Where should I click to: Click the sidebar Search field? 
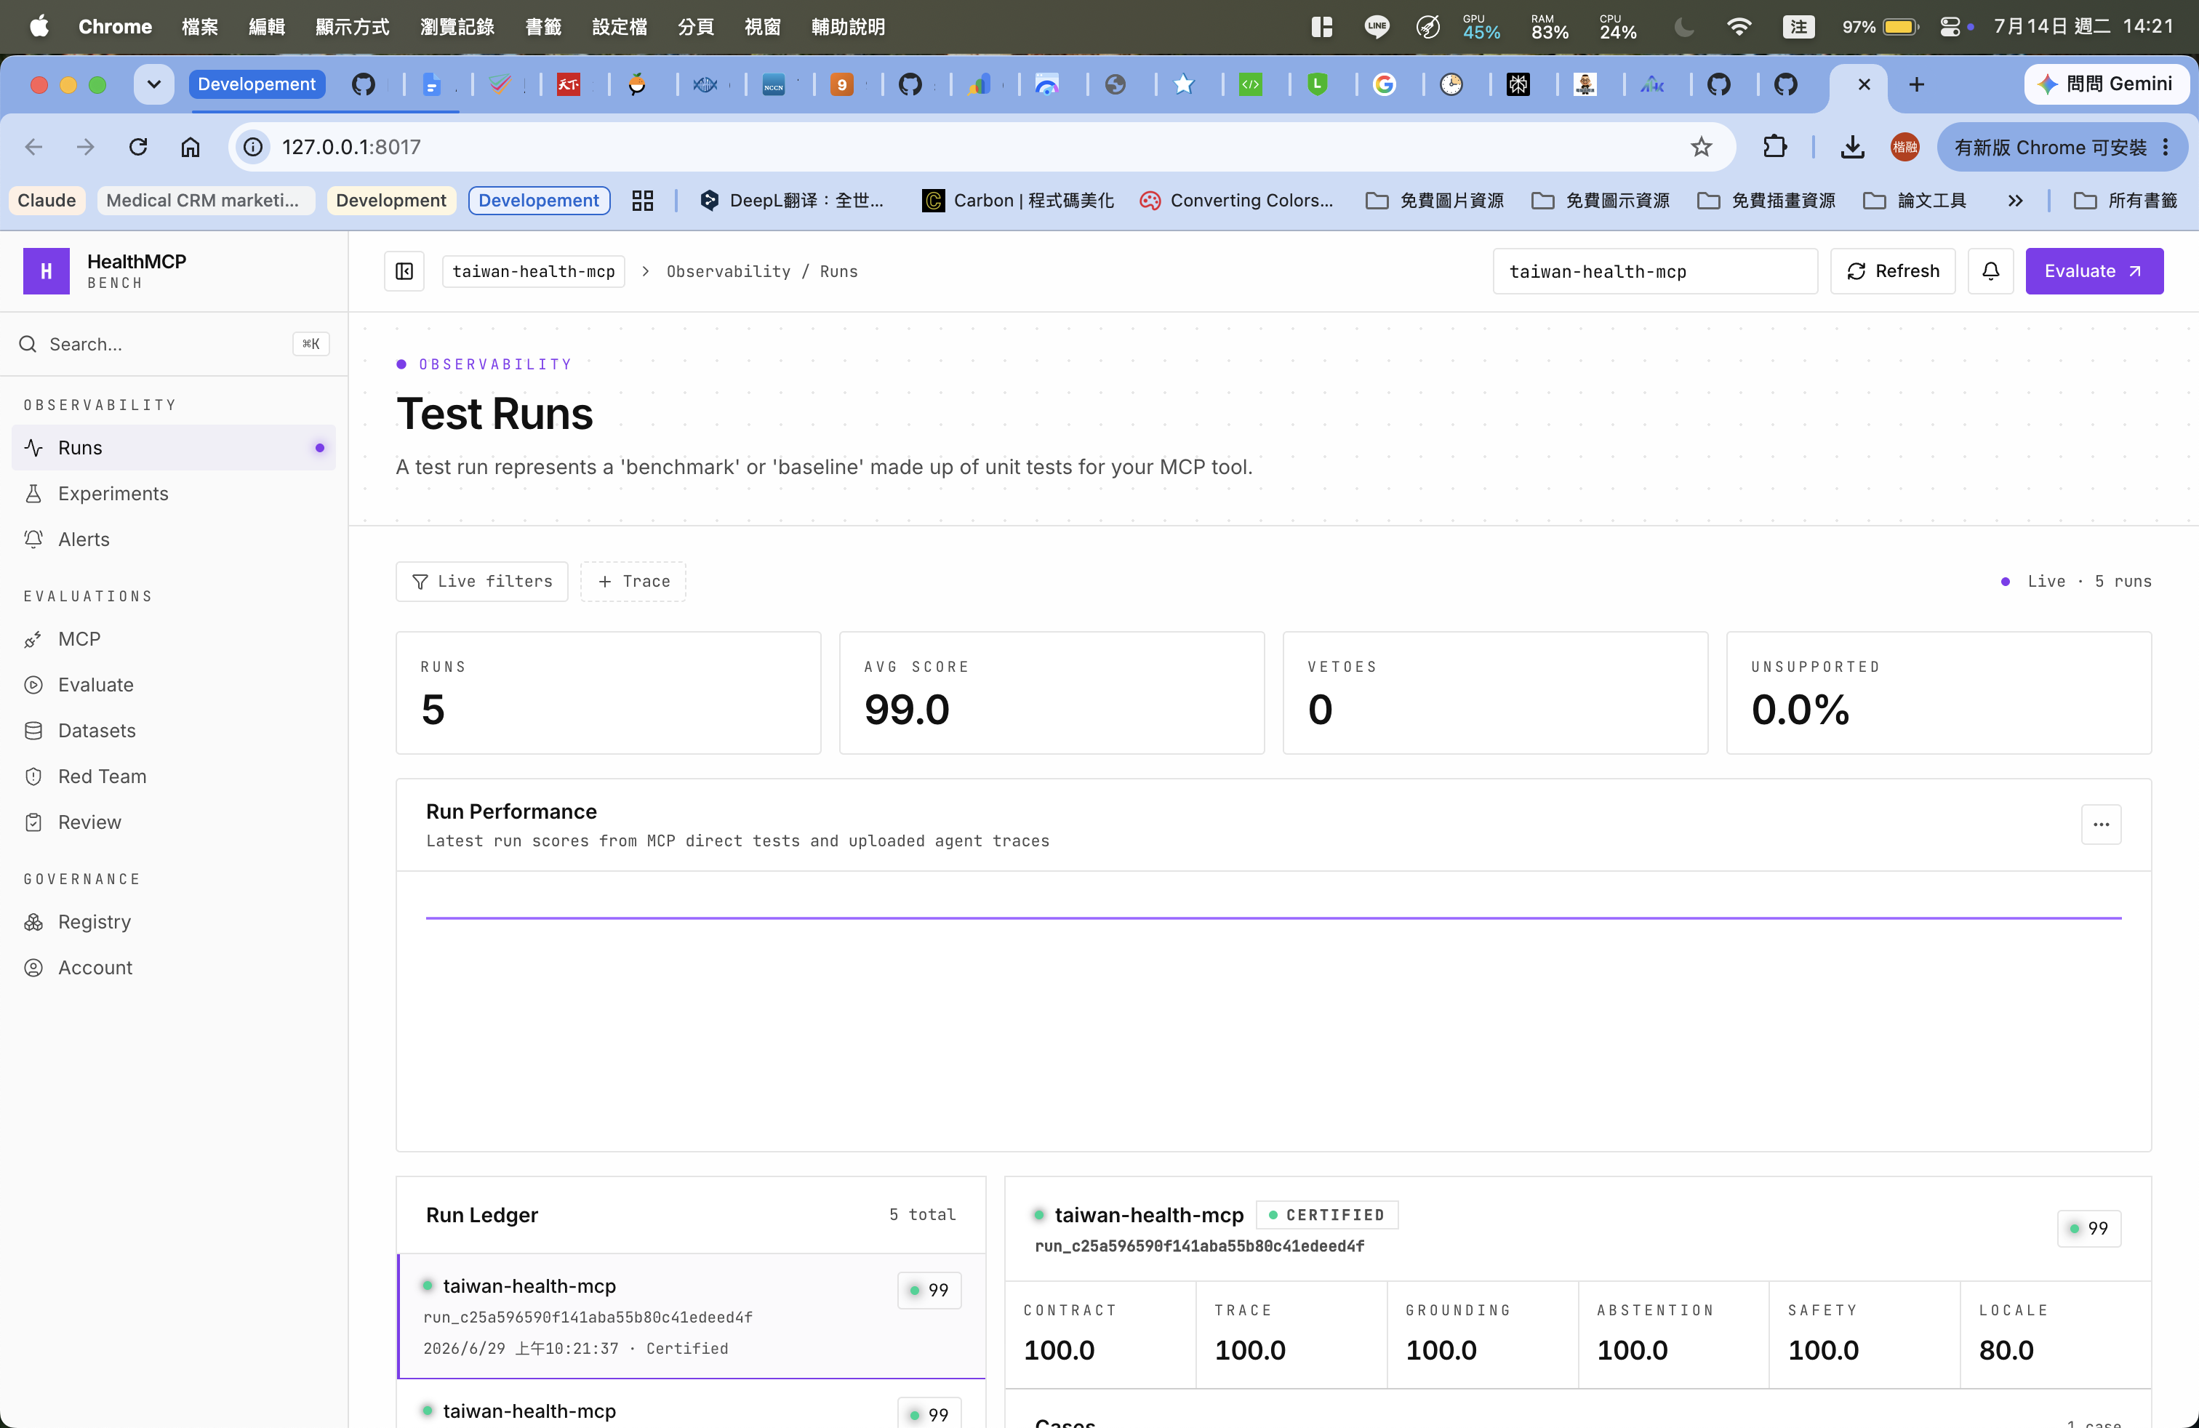point(174,344)
